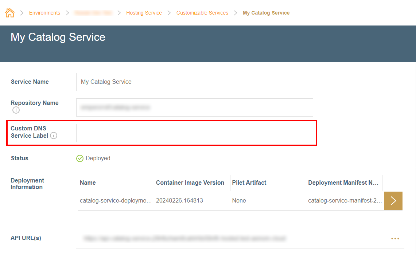The image size is (416, 255).
Task: Click the Pilet Artifact column header
Action: pyautogui.click(x=249, y=183)
